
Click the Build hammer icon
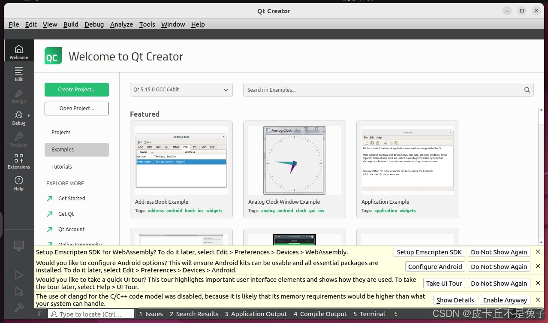point(19,308)
